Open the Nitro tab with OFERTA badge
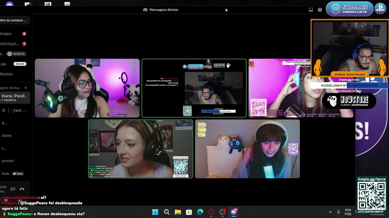The image size is (389, 218). point(15,54)
